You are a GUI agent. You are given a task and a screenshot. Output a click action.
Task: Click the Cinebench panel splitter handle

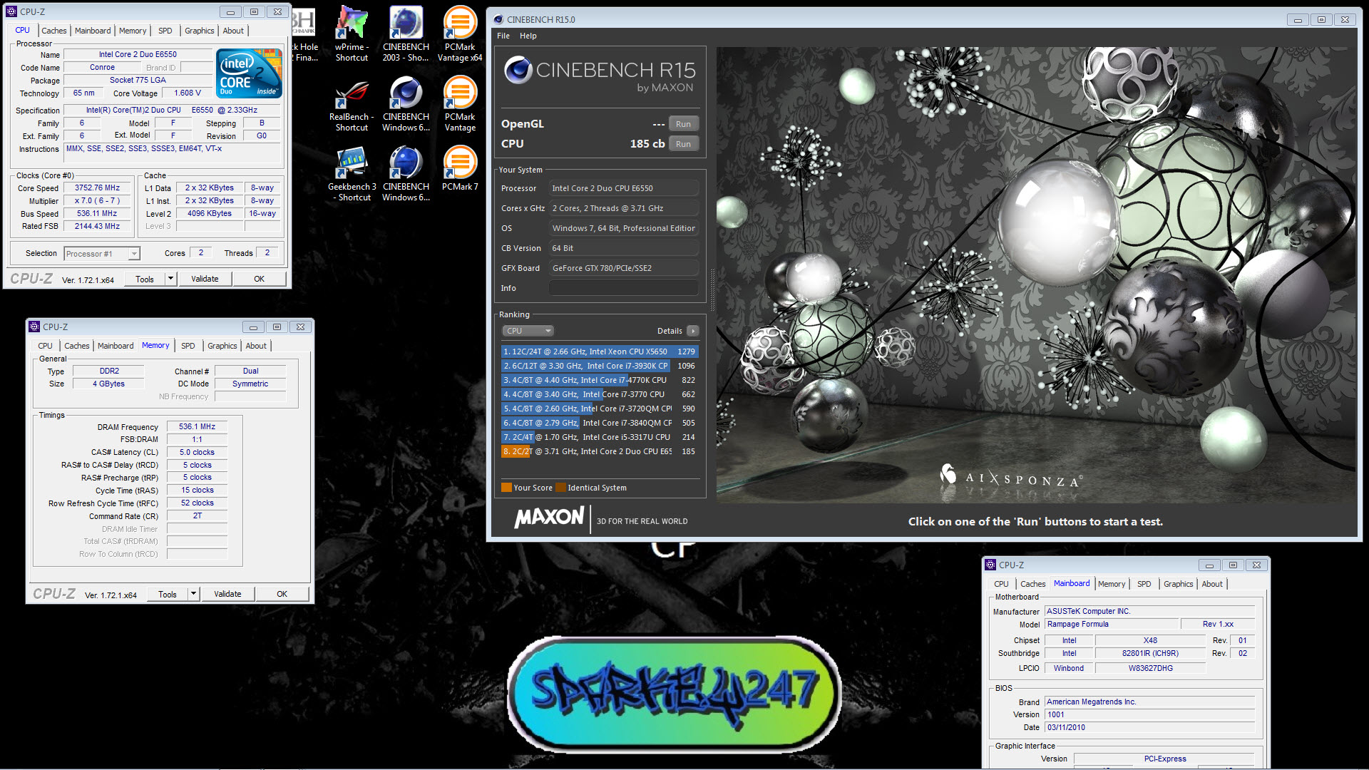click(x=712, y=289)
